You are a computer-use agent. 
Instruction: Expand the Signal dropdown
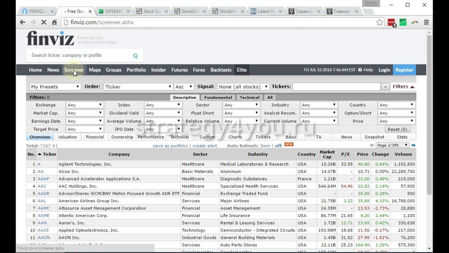[x=243, y=86]
